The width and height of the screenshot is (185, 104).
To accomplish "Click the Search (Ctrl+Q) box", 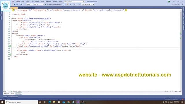I will point(74,1).
